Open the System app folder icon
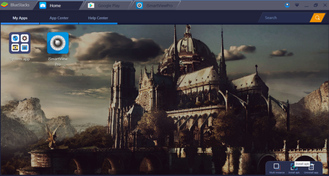 [19, 43]
